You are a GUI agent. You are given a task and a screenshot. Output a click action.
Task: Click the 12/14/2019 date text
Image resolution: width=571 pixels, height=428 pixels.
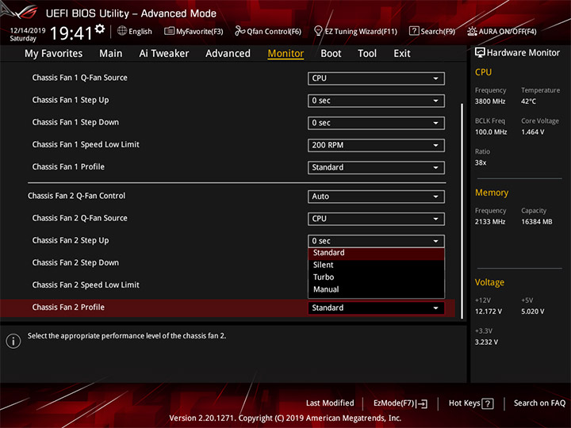point(28,31)
